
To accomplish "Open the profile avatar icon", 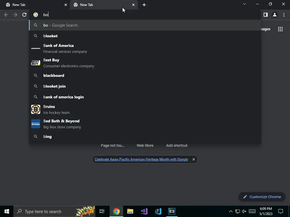I will click(275, 15).
